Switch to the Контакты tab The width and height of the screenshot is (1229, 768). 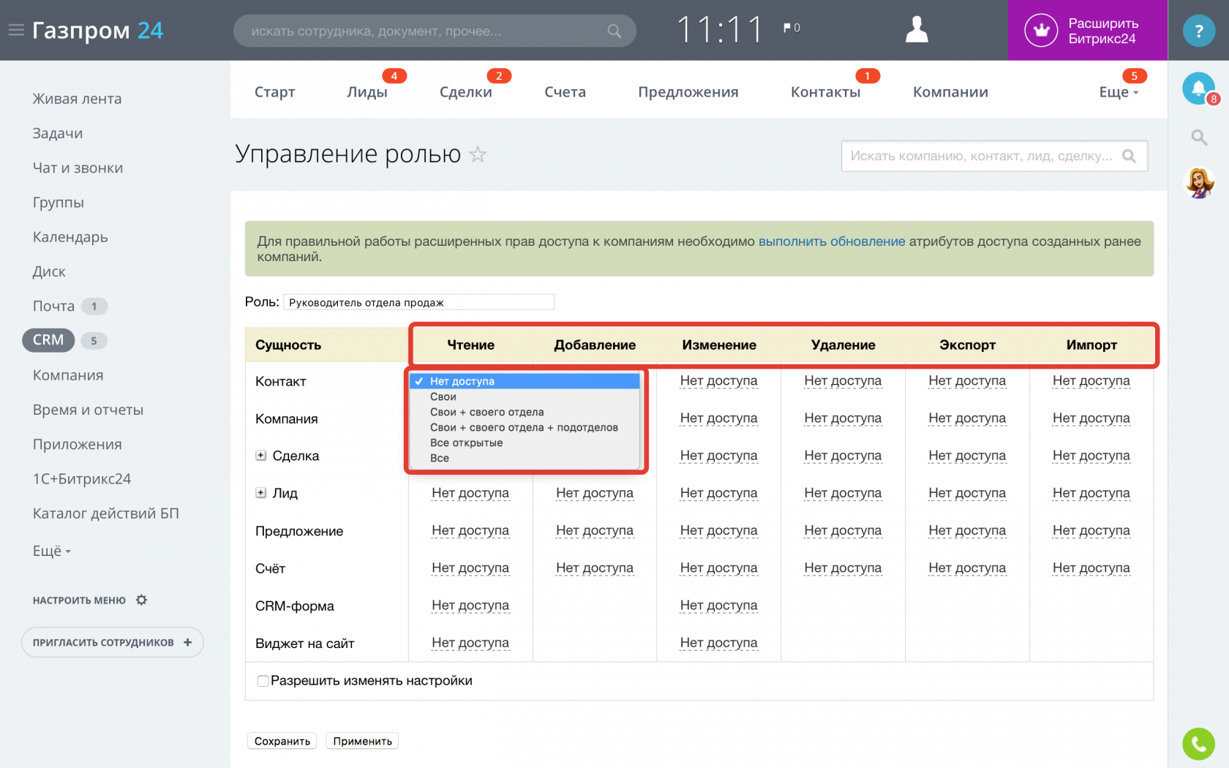pyautogui.click(x=825, y=92)
